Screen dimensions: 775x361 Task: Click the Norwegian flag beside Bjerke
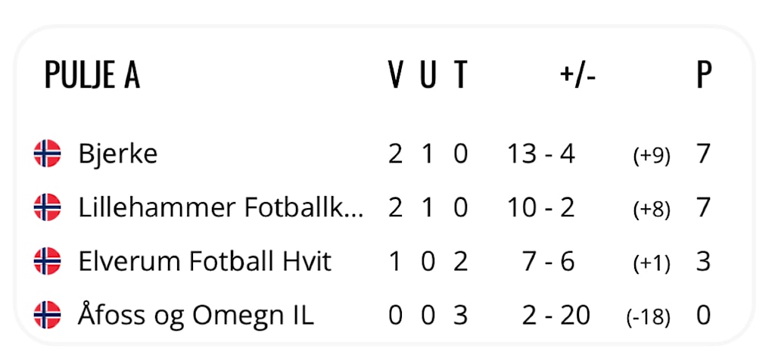point(47,154)
